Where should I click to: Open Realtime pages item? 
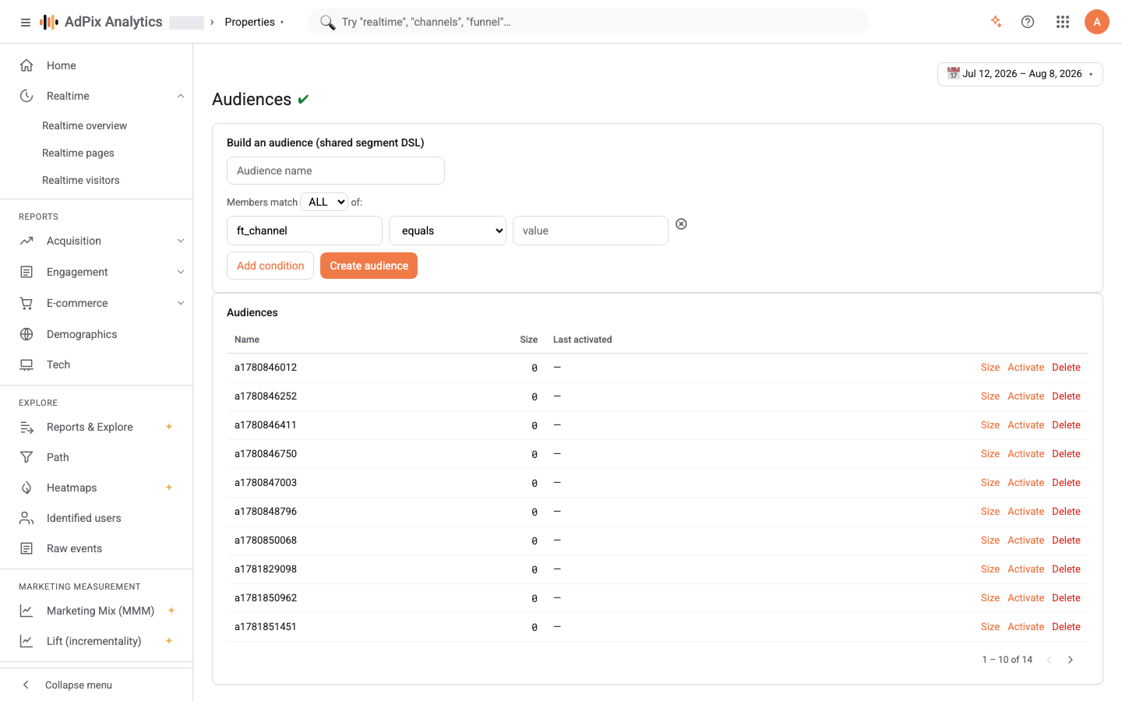[78, 153]
